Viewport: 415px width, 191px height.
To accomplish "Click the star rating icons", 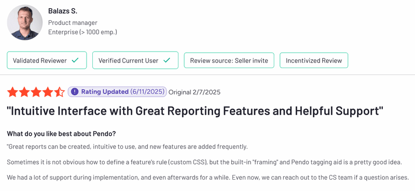I will coord(36,92).
